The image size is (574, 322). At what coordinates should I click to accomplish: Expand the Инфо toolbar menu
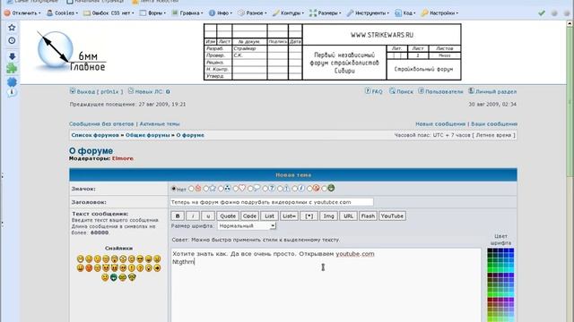(221, 13)
